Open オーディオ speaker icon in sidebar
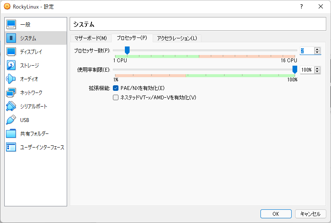The width and height of the screenshot is (331, 223). (x=12, y=79)
